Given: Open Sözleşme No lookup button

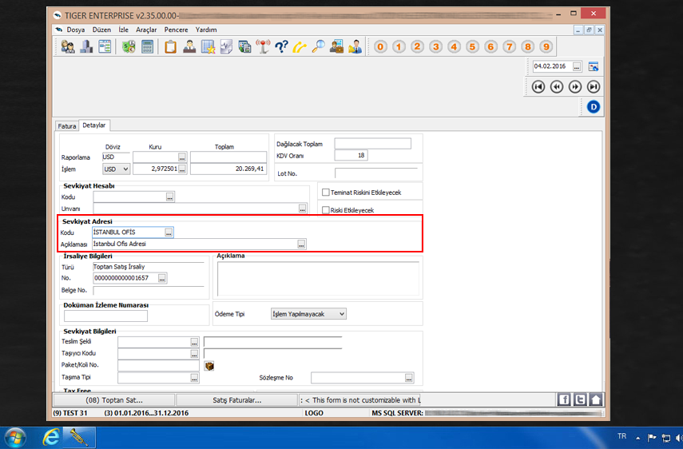Looking at the screenshot, I should (408, 378).
